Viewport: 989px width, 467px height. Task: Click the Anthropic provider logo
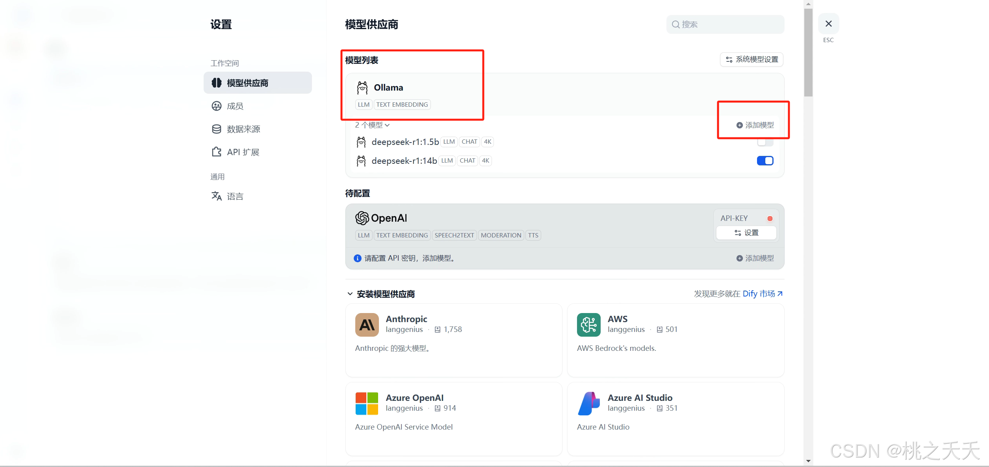[367, 325]
